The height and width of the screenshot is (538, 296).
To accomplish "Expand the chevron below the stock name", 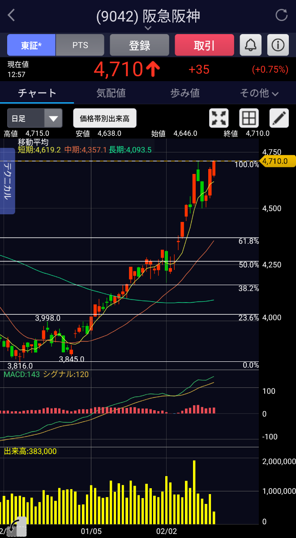I will [x=148, y=28].
